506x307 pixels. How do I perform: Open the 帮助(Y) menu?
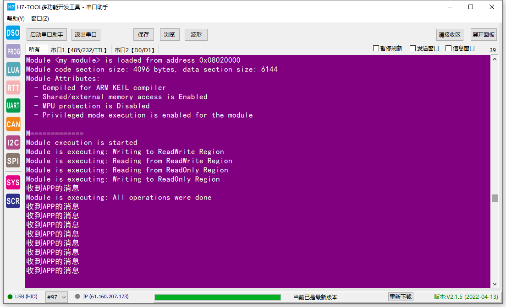coord(16,19)
